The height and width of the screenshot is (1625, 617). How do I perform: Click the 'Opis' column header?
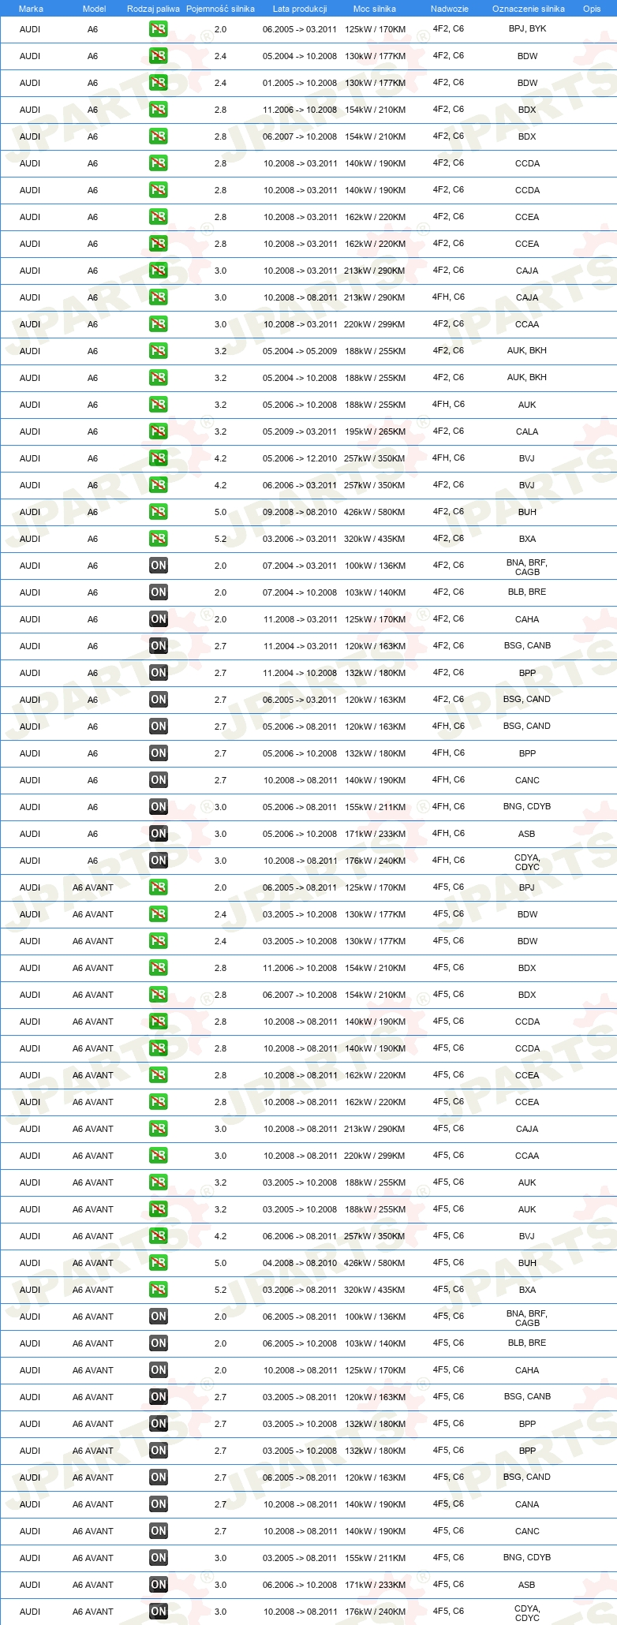click(592, 9)
